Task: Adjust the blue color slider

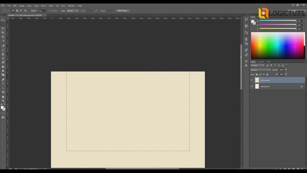Action: click(278, 29)
